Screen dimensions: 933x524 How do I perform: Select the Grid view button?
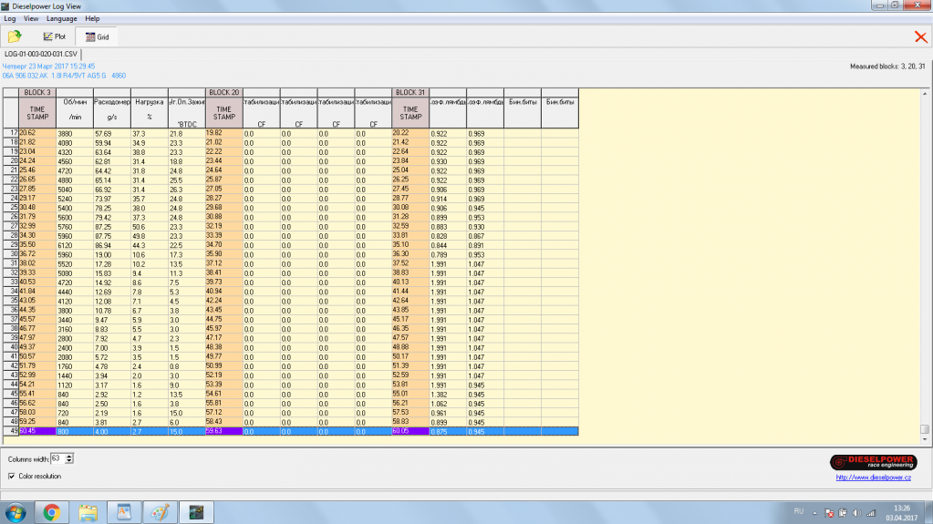[97, 37]
